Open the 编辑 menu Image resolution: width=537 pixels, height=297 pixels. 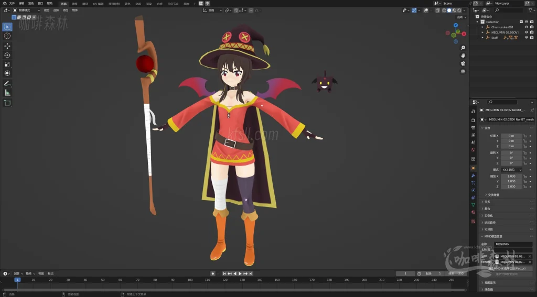21,4
